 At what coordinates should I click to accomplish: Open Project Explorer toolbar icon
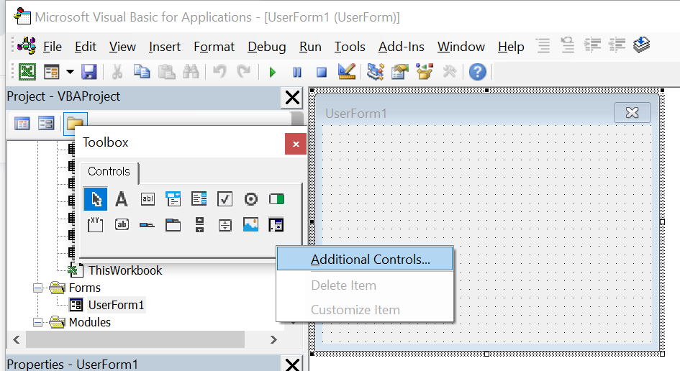[375, 71]
